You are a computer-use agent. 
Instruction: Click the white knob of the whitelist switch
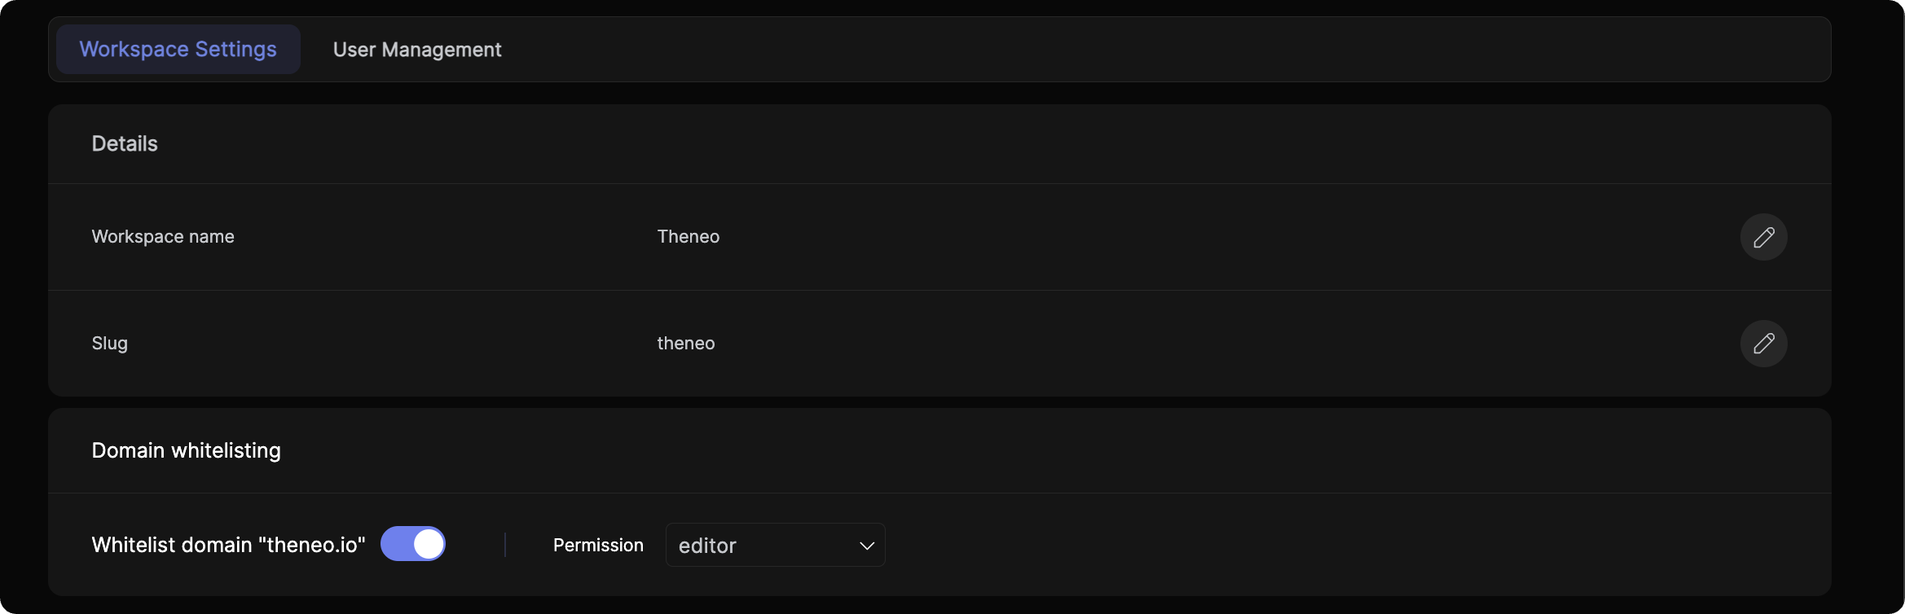tap(429, 544)
